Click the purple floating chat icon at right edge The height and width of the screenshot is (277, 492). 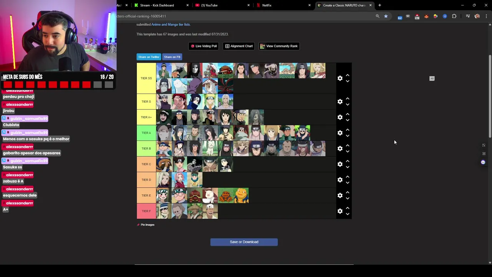coord(483,162)
